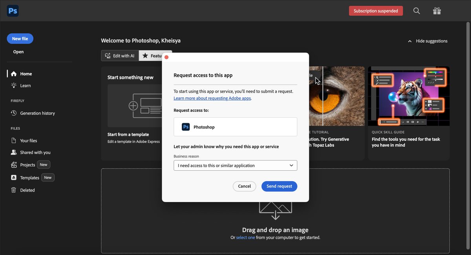The image size is (471, 255).
Task: Close the dialog with the red dot
Action: point(166,57)
